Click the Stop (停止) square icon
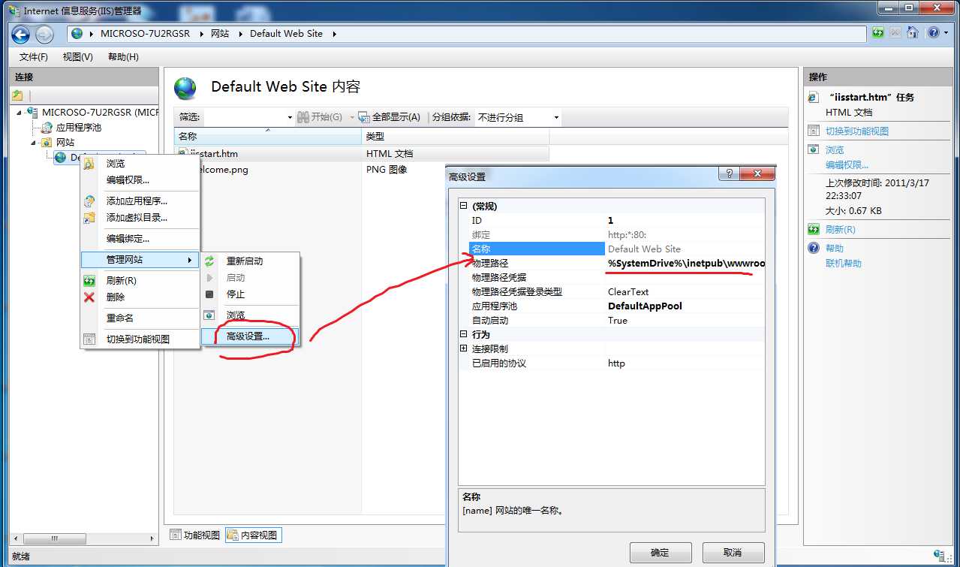This screenshot has width=960, height=567. point(209,294)
